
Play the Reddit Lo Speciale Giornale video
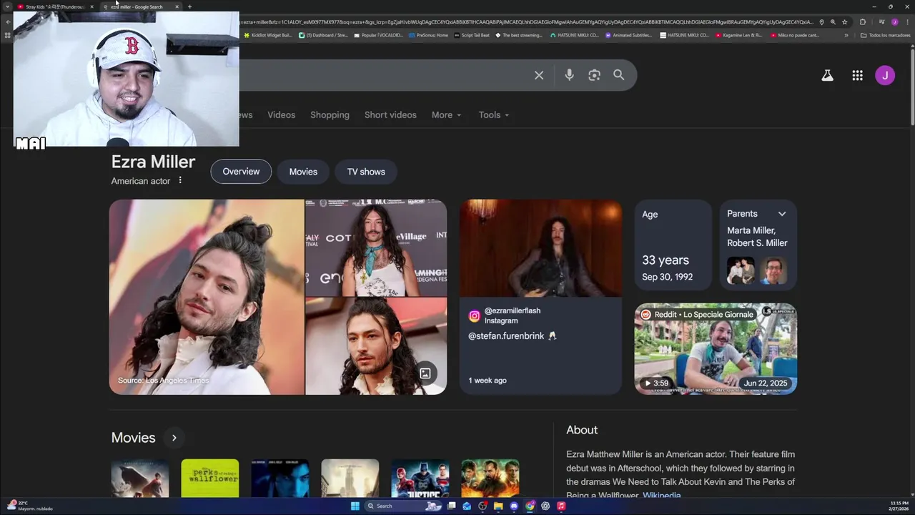[716, 349]
